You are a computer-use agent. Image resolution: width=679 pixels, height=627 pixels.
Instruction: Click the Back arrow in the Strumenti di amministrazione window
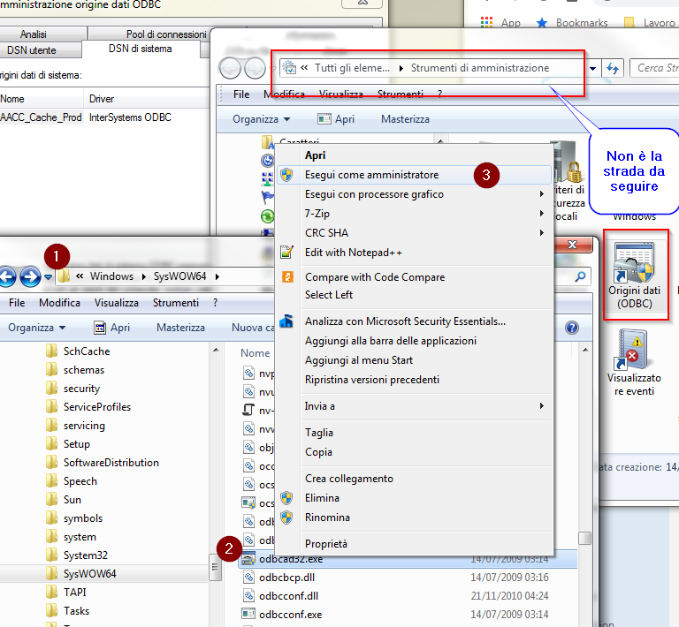pos(230,68)
